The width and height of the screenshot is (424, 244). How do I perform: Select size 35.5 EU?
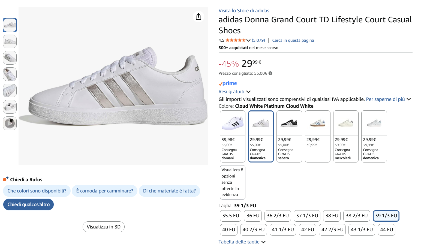tap(230, 216)
